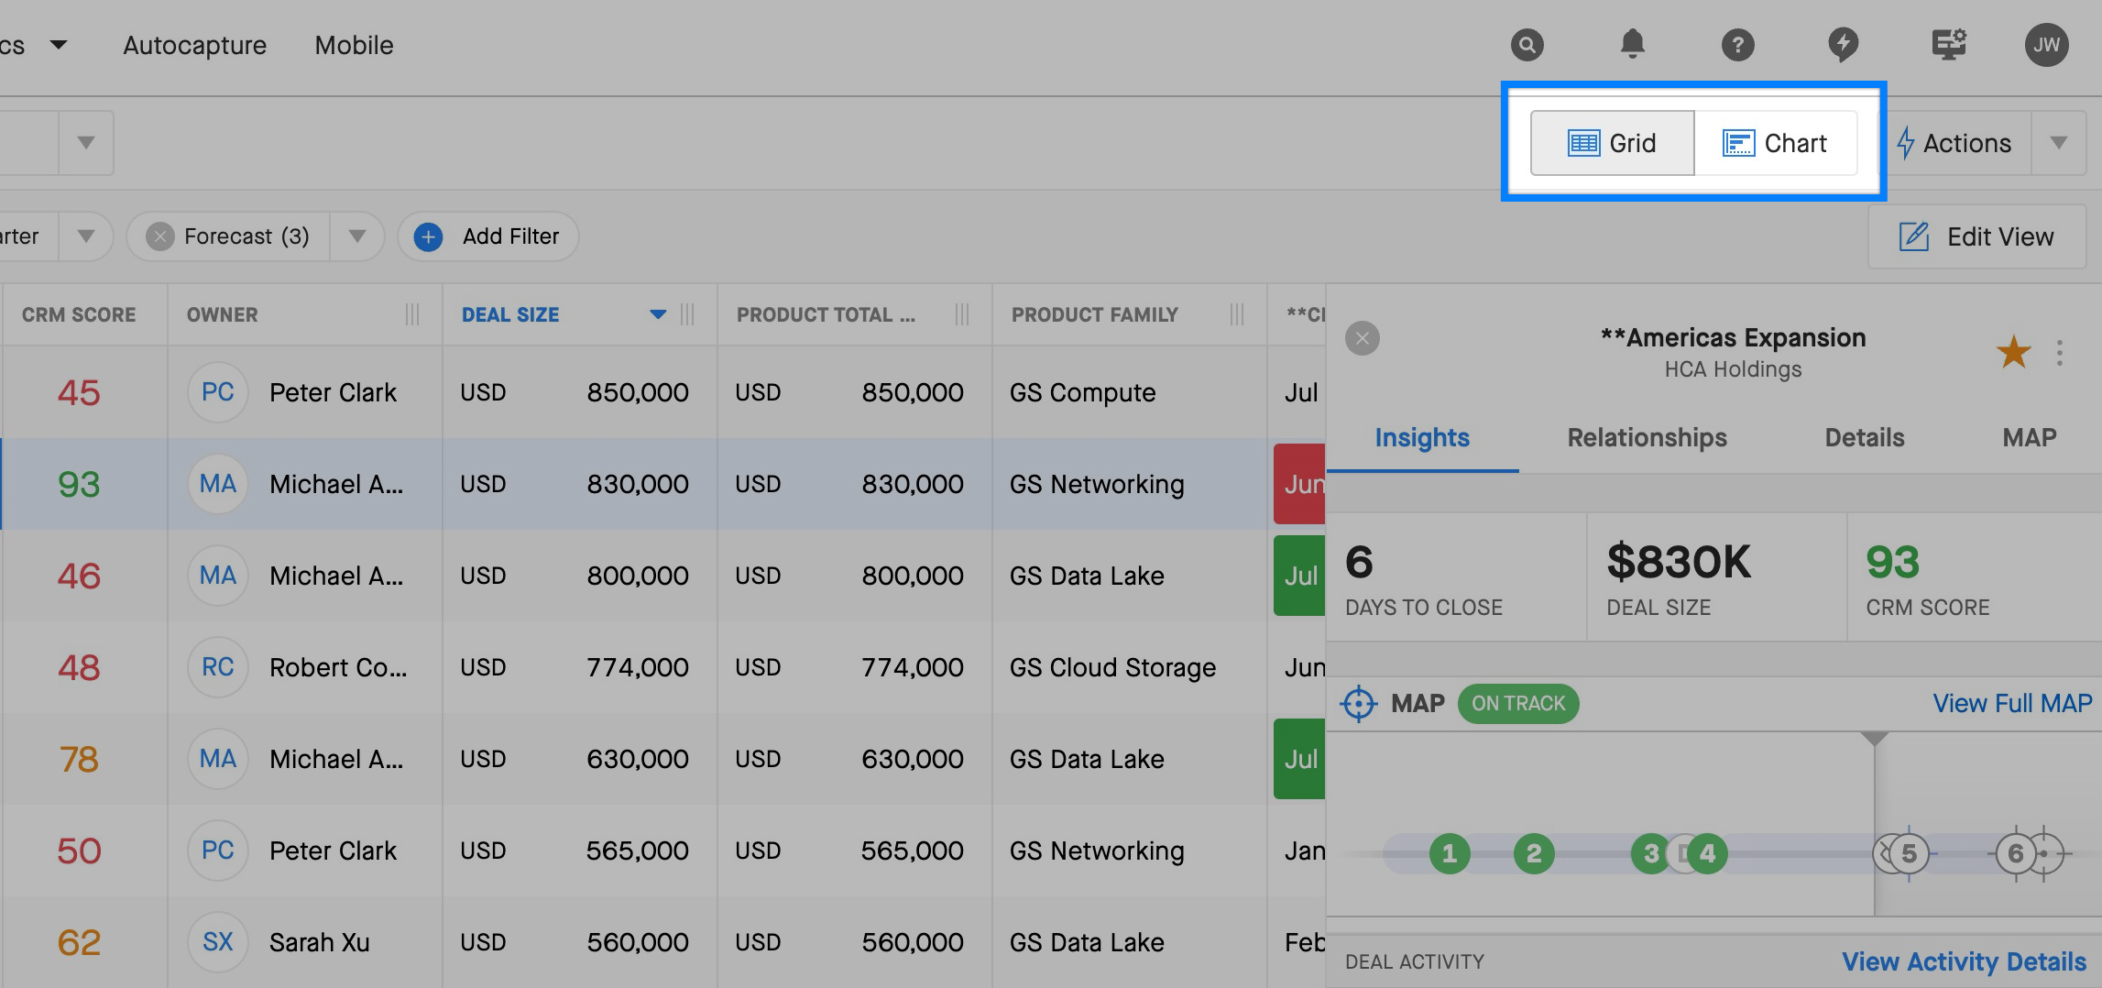Switch to Chart view
The width and height of the screenshot is (2102, 988).
point(1776,143)
